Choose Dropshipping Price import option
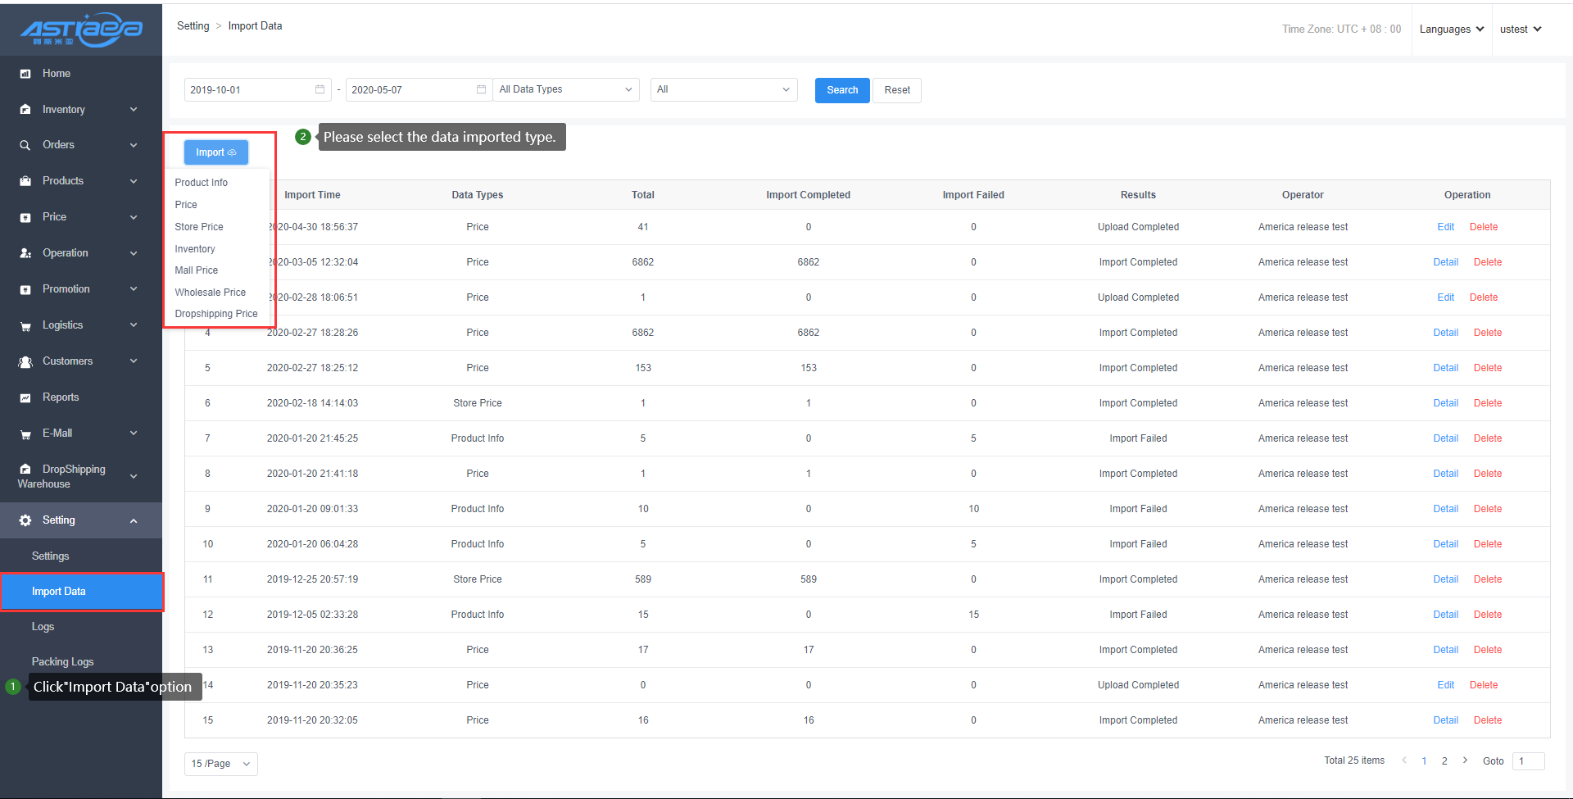Screen dimensions: 1573x799 click(216, 314)
